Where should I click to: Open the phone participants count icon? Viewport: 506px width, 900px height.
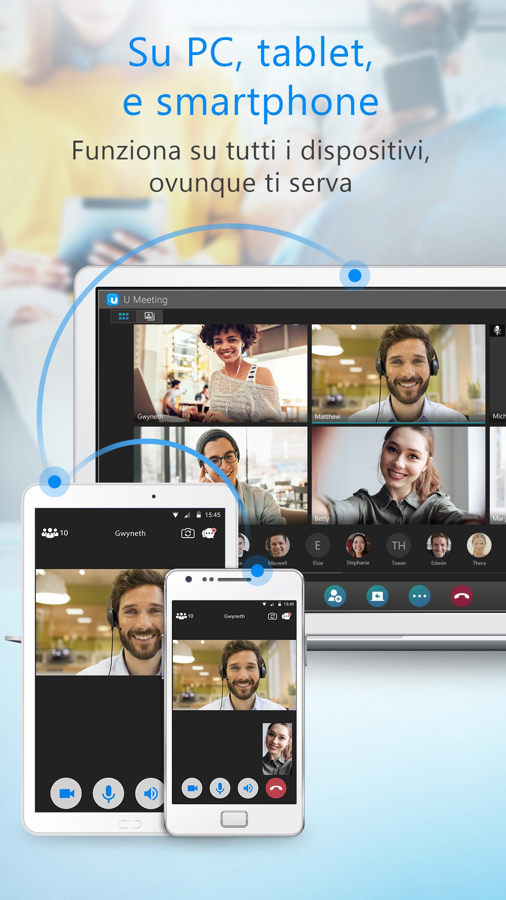click(185, 616)
